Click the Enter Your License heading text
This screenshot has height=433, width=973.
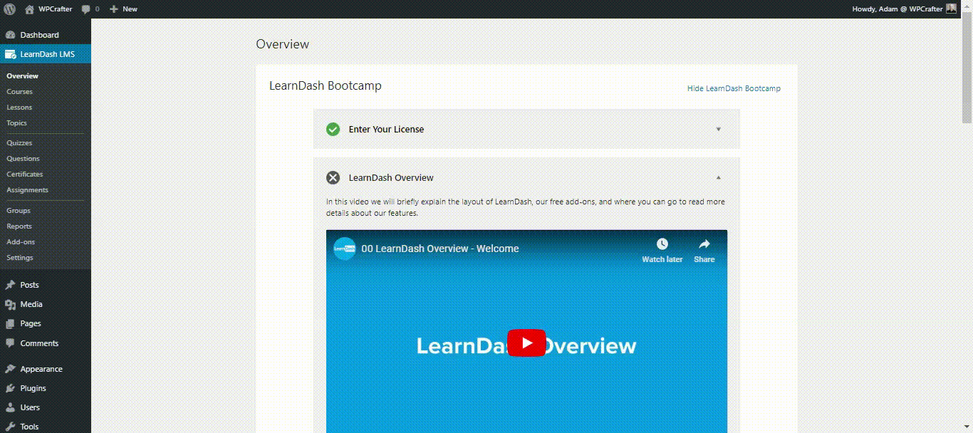[x=386, y=129]
